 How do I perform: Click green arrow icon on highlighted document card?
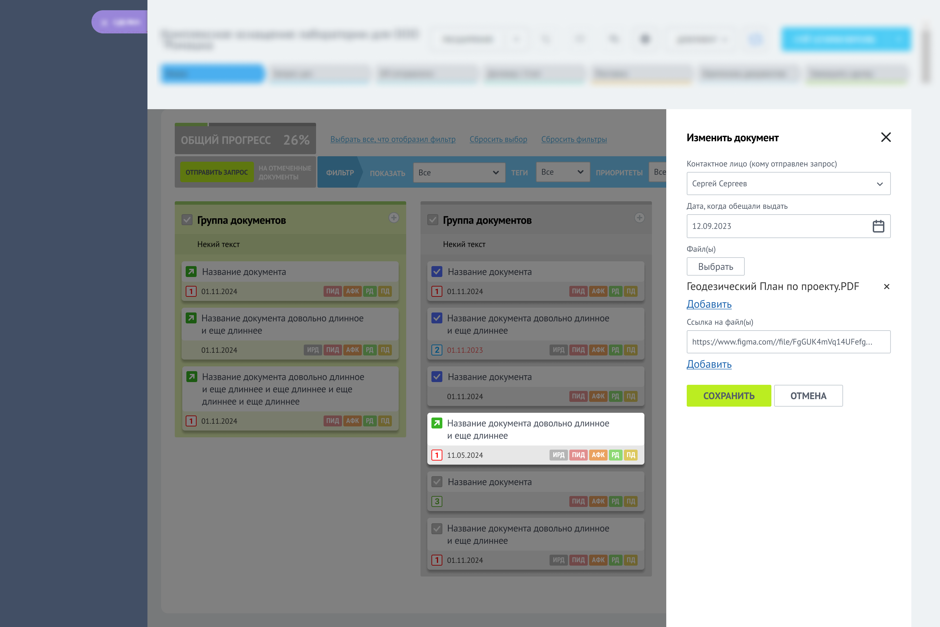pyautogui.click(x=437, y=423)
